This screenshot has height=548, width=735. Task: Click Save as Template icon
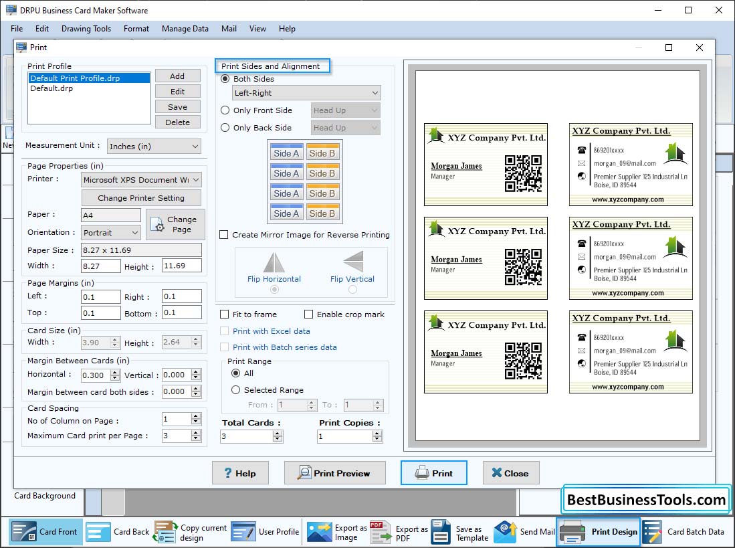441,532
